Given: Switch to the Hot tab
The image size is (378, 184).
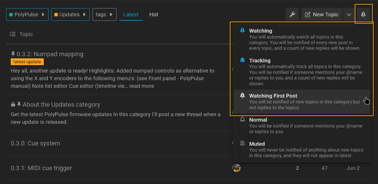Looking at the screenshot, I should tap(154, 15).
